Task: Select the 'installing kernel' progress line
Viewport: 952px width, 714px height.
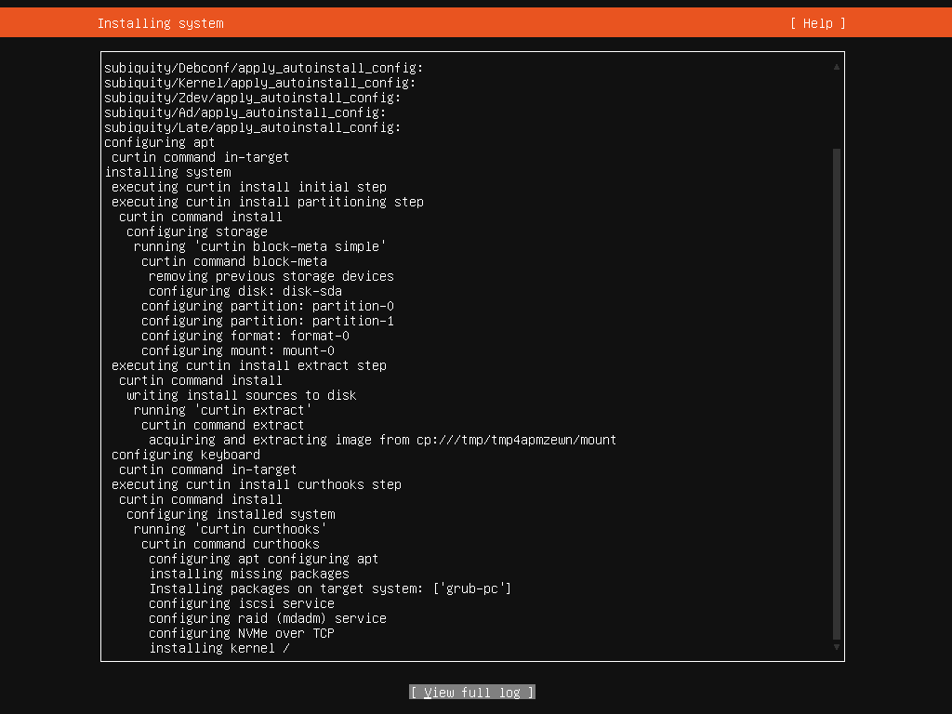Action: (x=219, y=648)
